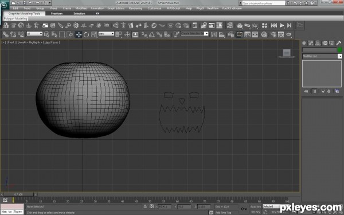
Task: Open the Select by Name list
Action: (54, 34)
